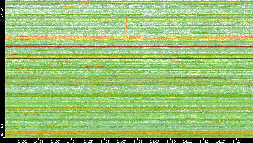
Task: Select the 14:02 time axis label
Action: pos(39,142)
